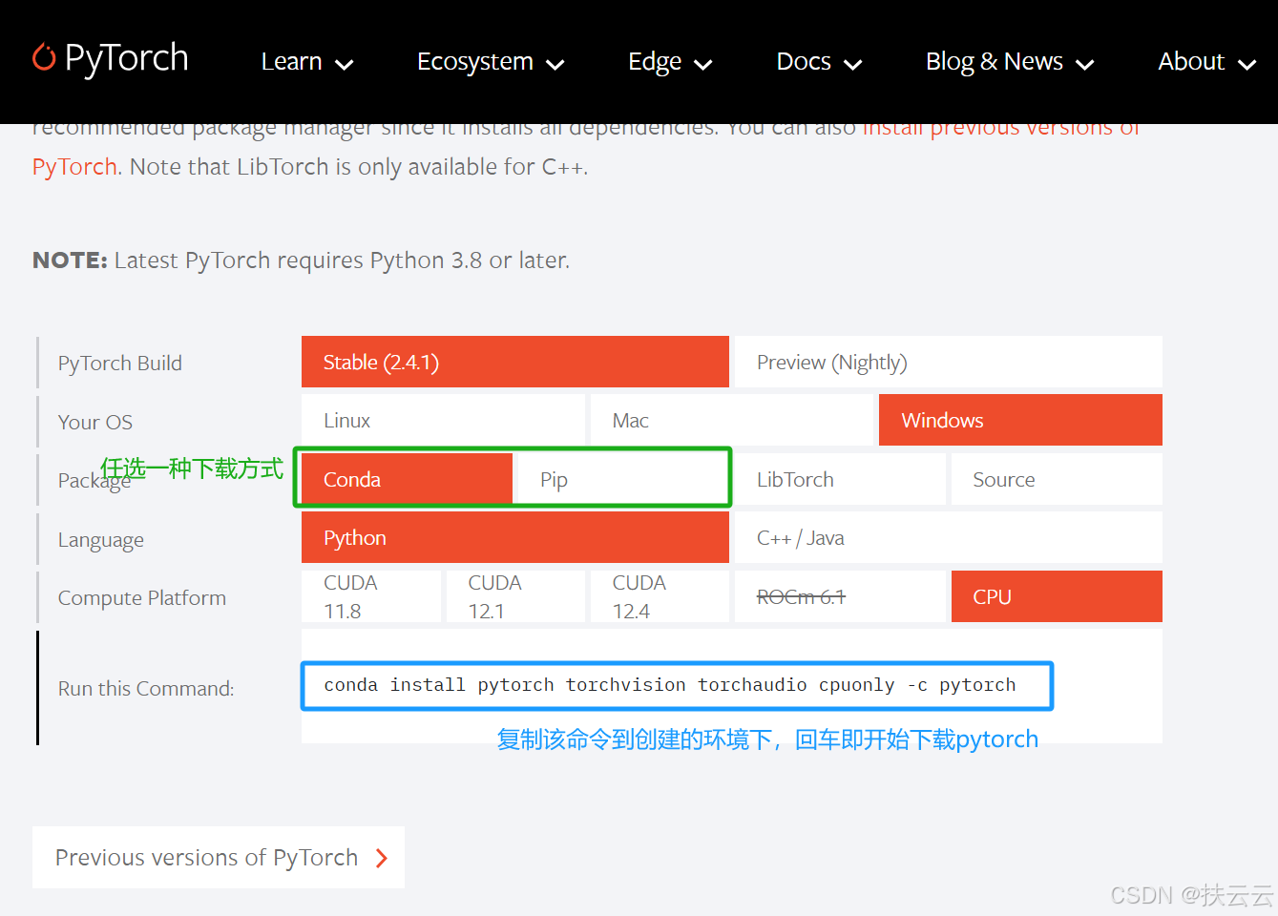Choose Linux as your OS
1278x916 pixels.
coord(443,420)
